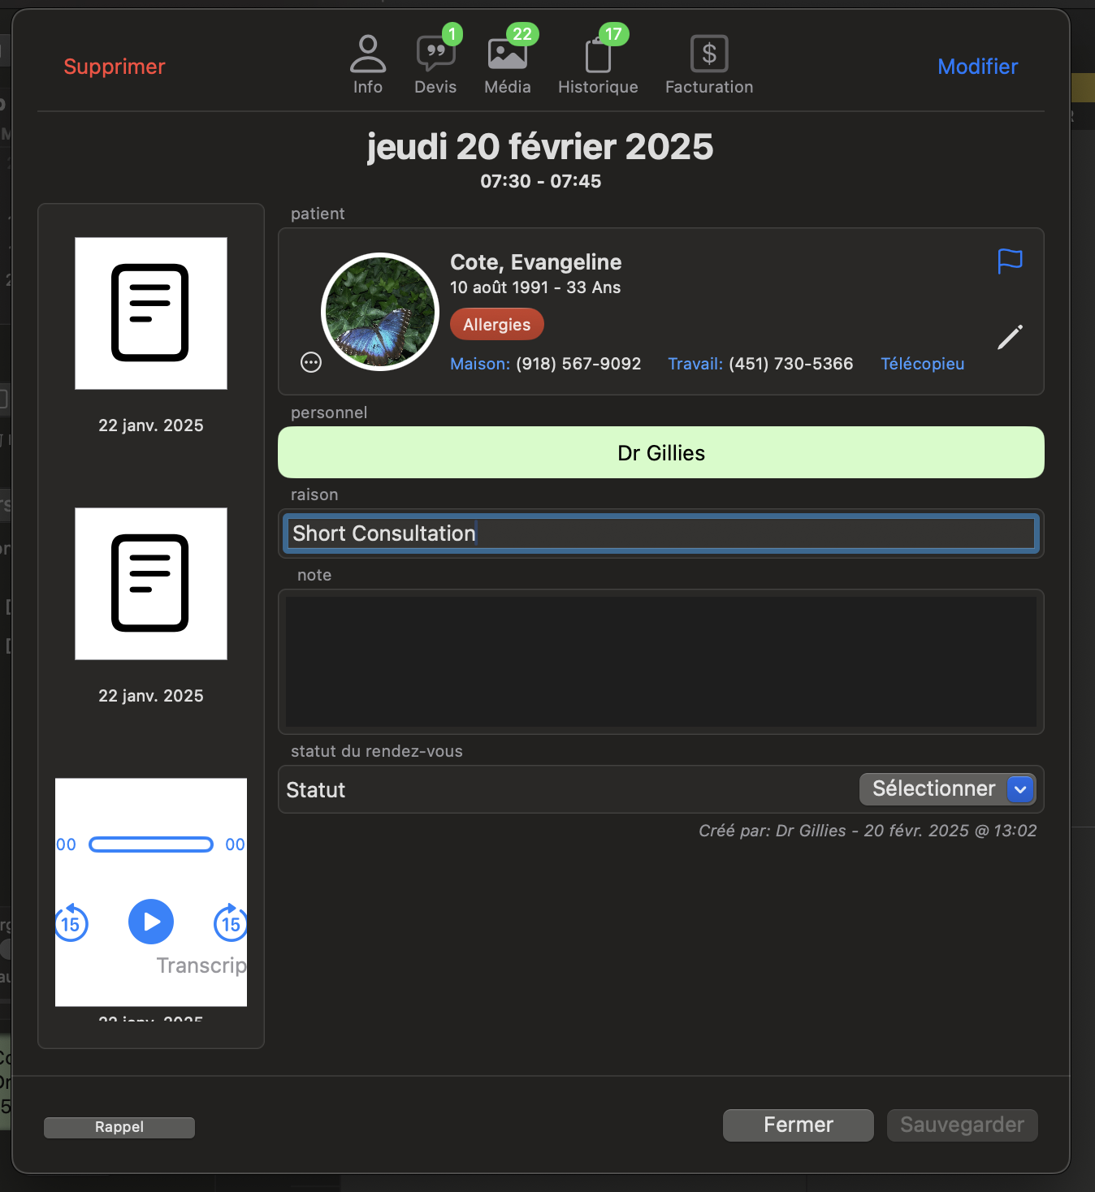Click the Télécopieu link

tap(922, 364)
